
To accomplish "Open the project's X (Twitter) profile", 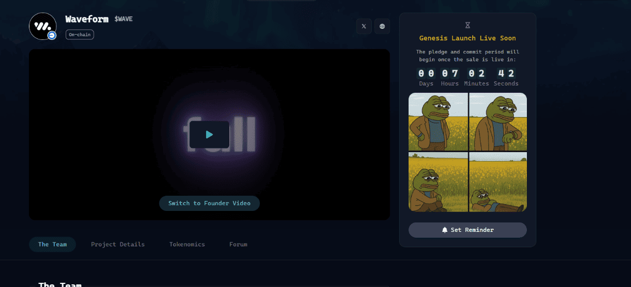I will [x=364, y=26].
